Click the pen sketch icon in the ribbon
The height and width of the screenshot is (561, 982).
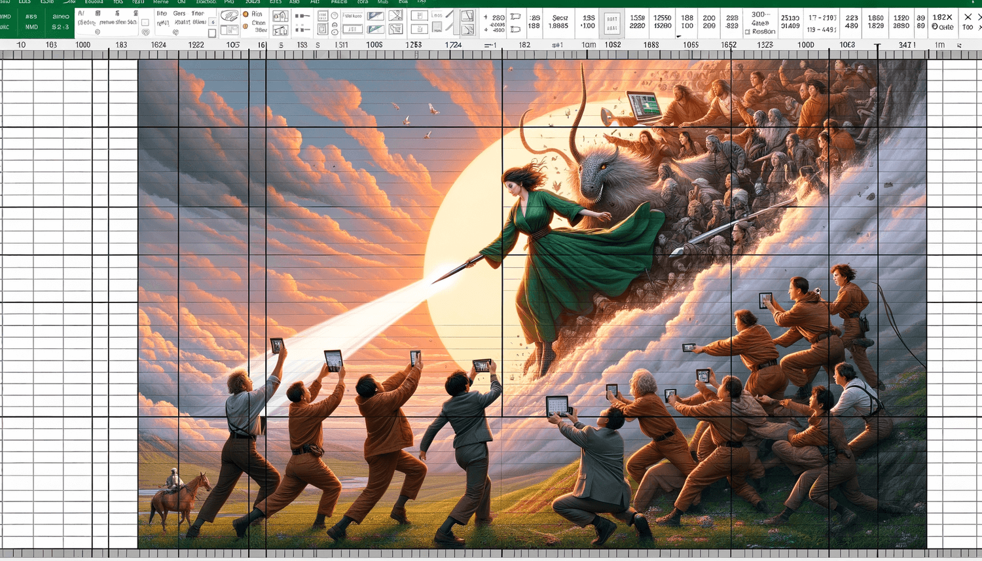[x=229, y=16]
